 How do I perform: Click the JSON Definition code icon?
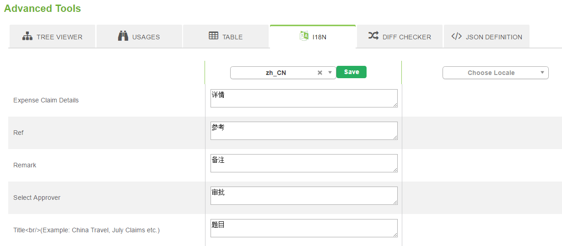point(456,36)
